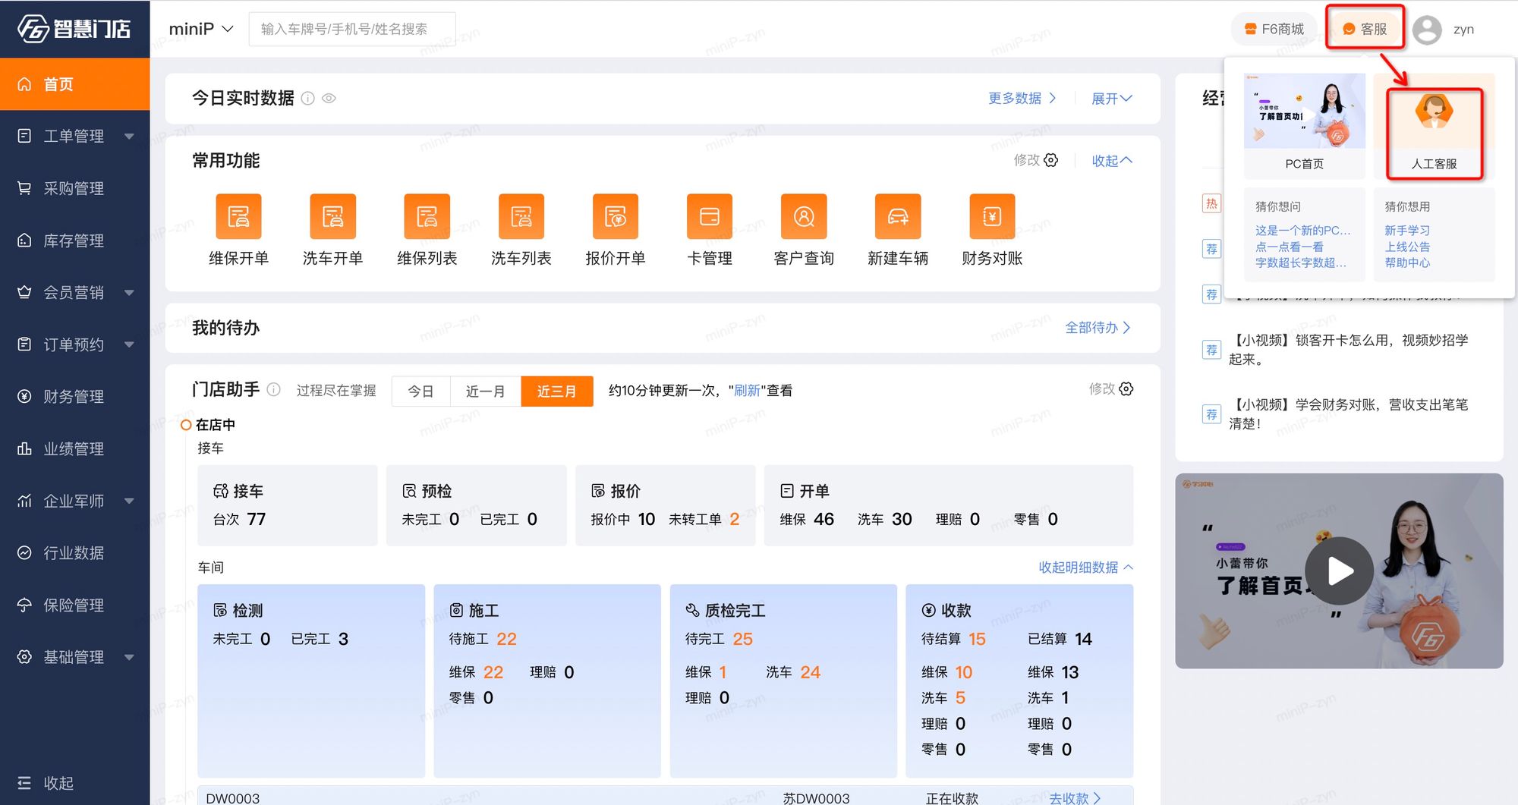The height and width of the screenshot is (805, 1518).
Task: Expand 订单预约 sidebar menu
Action: (x=75, y=344)
